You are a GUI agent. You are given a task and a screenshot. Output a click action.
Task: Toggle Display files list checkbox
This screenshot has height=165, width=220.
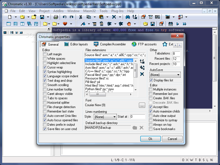(151, 80)
